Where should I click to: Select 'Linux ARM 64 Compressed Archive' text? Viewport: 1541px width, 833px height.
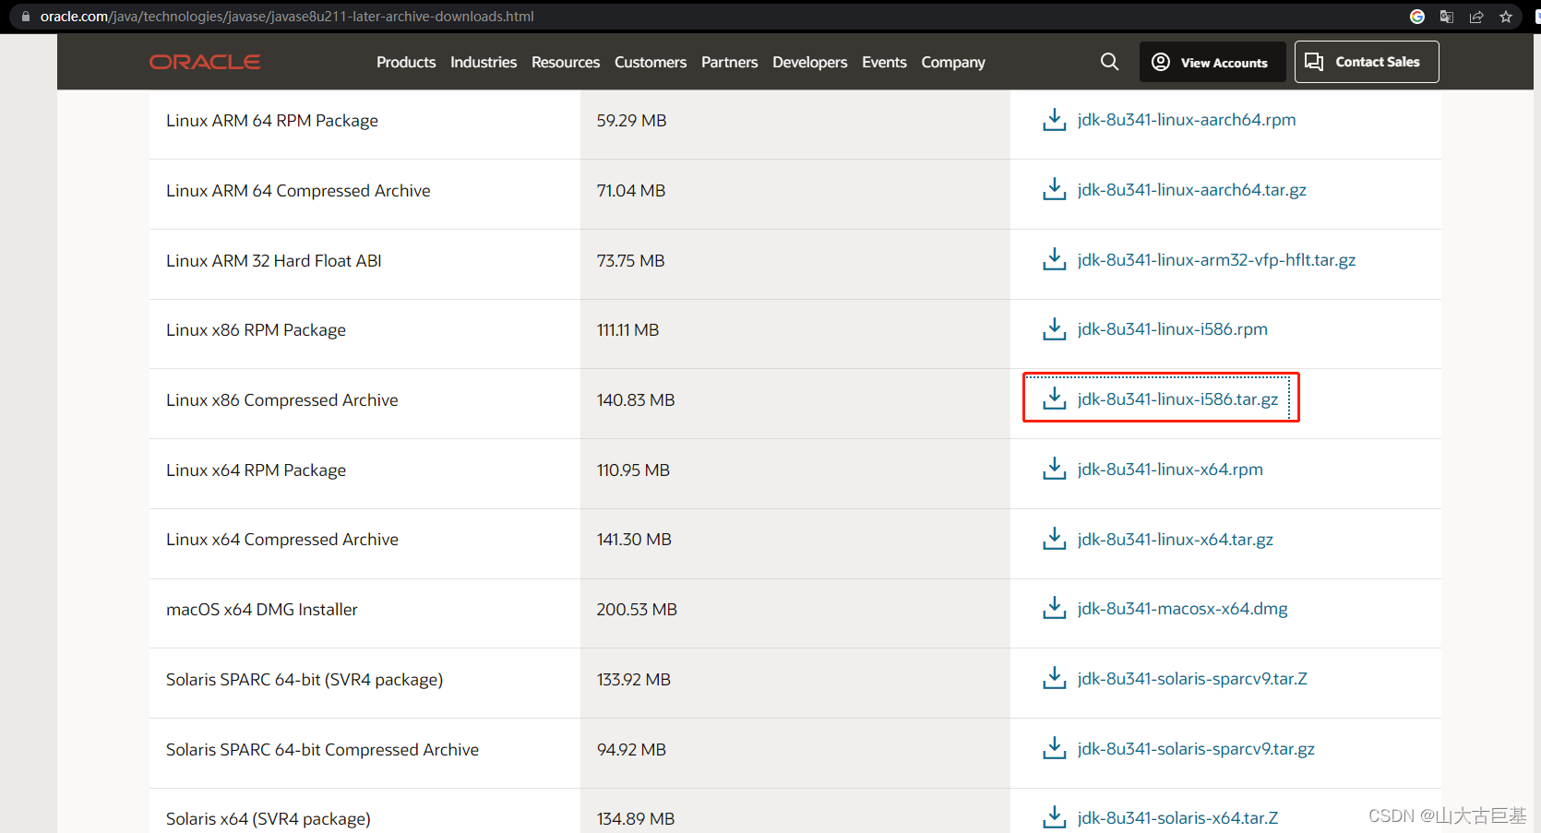(298, 191)
